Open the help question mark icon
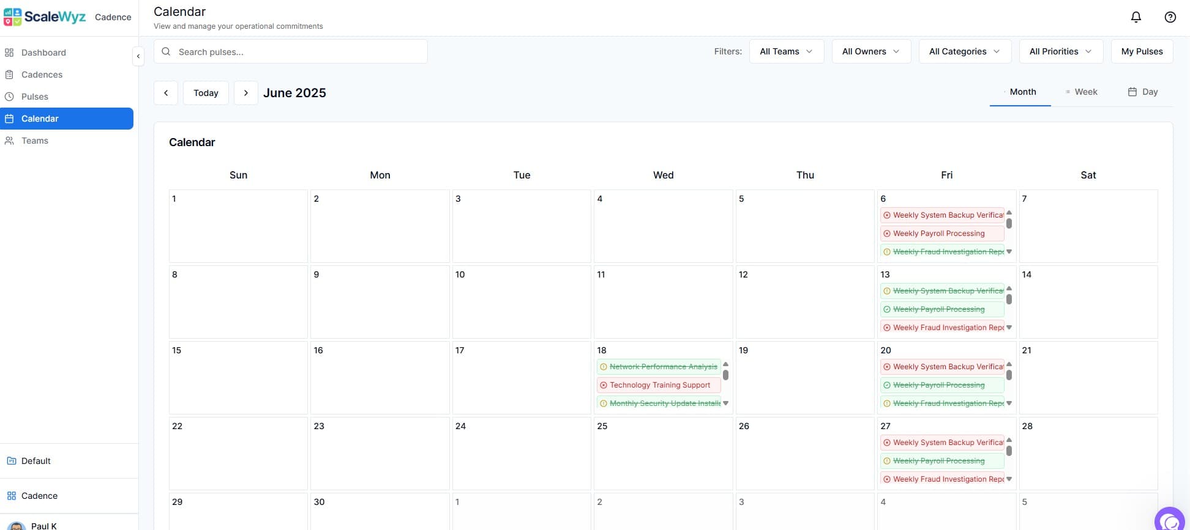The width and height of the screenshot is (1190, 530). (1170, 17)
